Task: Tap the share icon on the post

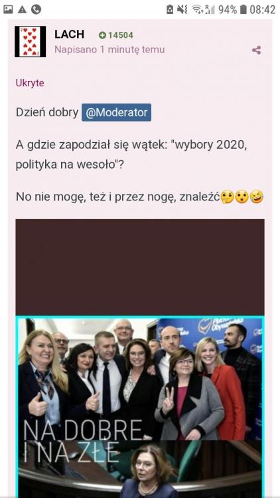Action: coord(256,50)
